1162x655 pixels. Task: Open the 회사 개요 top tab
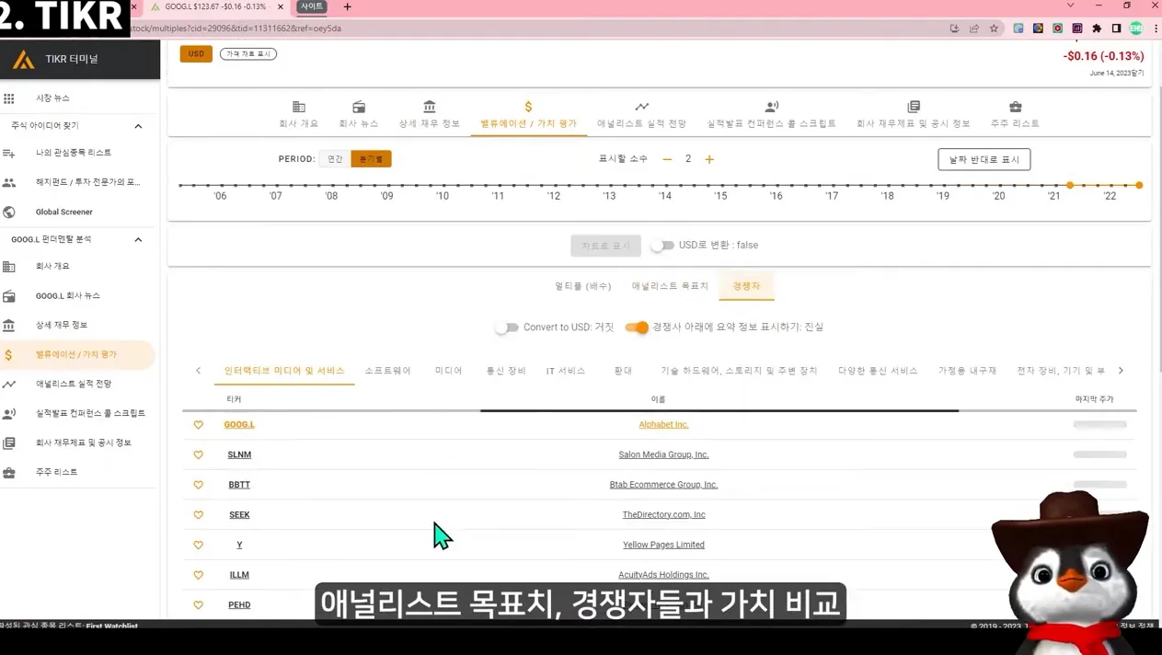pyautogui.click(x=298, y=115)
